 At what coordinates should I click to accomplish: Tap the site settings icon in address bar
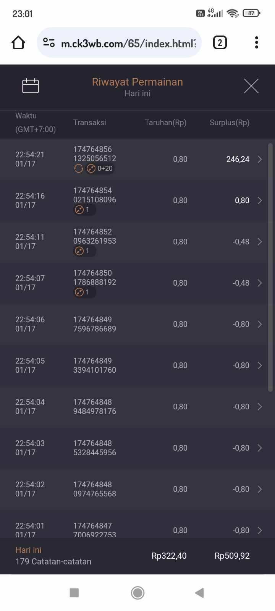(x=49, y=43)
